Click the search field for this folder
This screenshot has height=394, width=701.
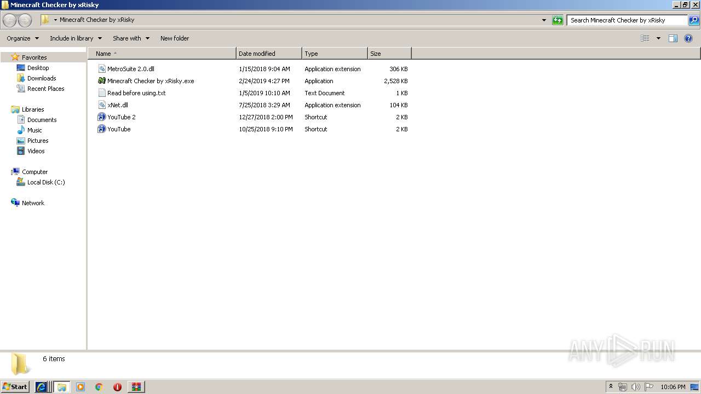tap(627, 20)
